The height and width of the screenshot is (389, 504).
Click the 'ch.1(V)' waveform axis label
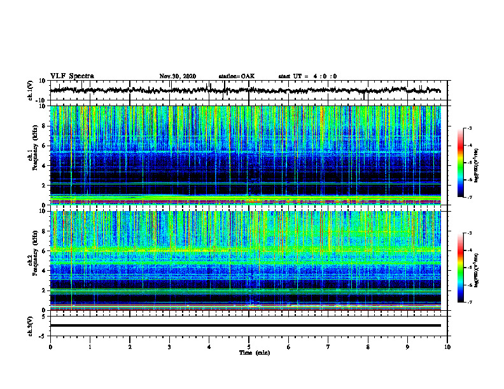[31, 90]
